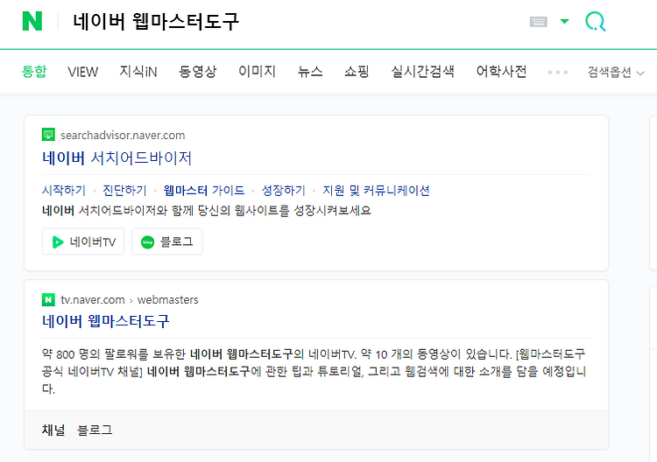Click the green search magnifier icon
The width and height of the screenshot is (657, 462).
(595, 21)
